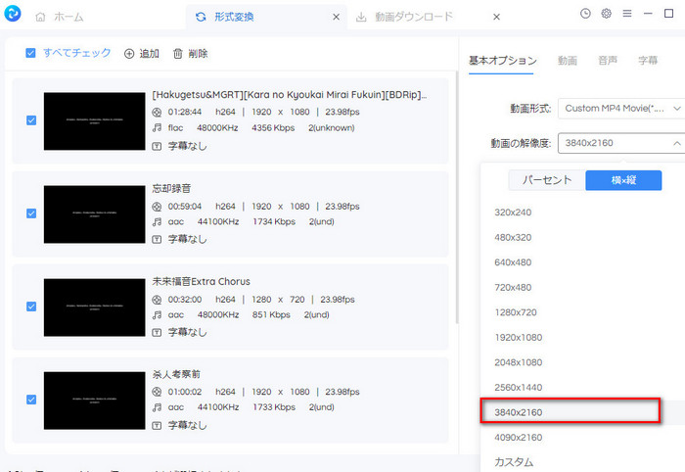Image resolution: width=685 pixels, height=472 pixels.
Task: Click the 4356 Kbps bitrate text
Action: coord(273,128)
